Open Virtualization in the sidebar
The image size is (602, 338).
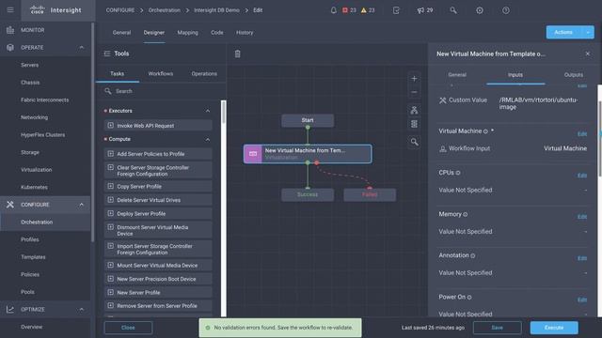coord(36,169)
